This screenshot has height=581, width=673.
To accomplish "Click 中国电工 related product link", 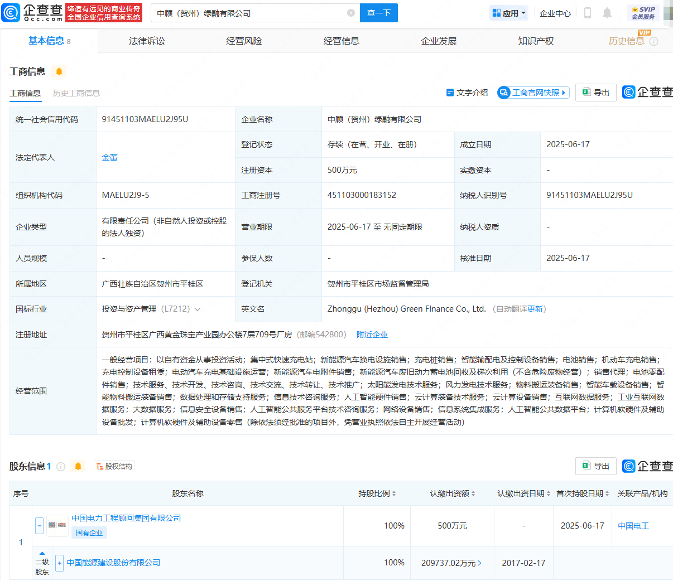I will [x=633, y=526].
